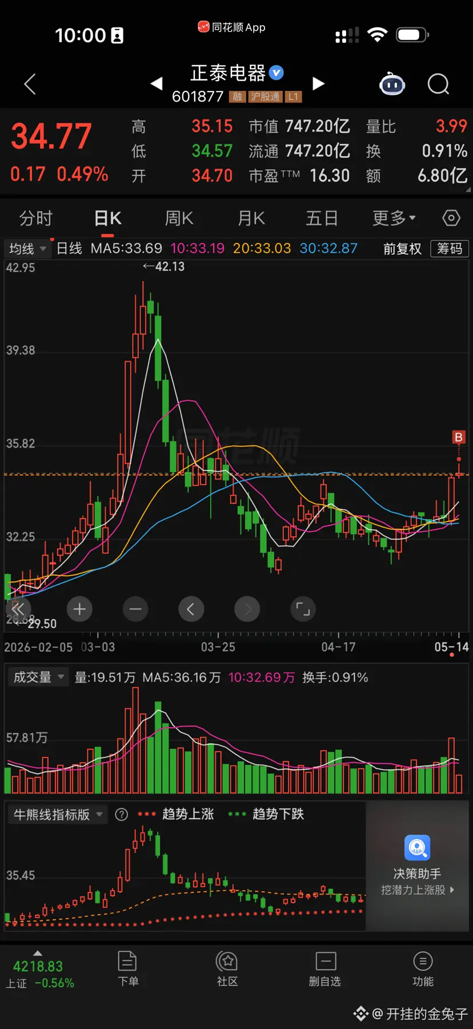Screen dimensions: 473x1029
Task: Open chart settings hexagon icon
Action: [451, 218]
